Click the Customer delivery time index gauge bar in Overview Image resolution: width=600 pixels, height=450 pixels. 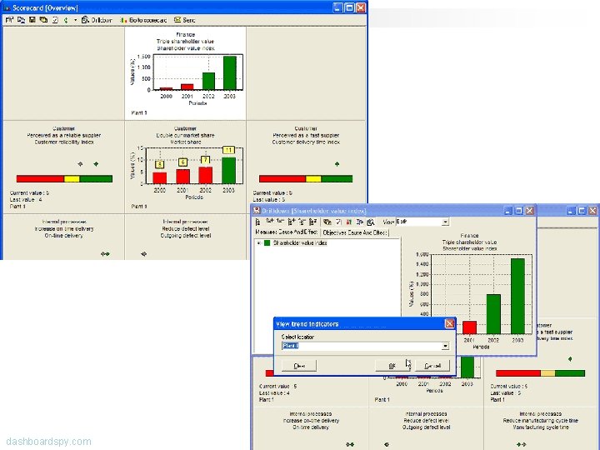tap(306, 178)
